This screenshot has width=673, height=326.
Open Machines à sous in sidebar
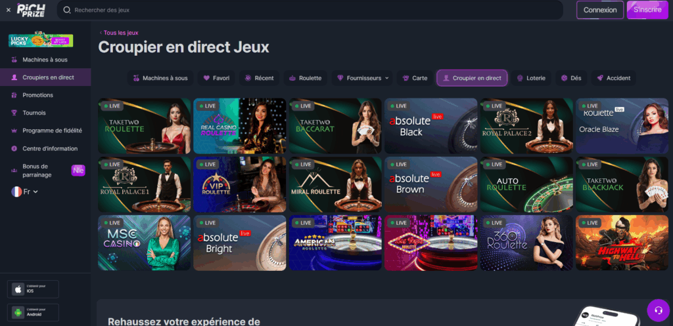pos(45,60)
